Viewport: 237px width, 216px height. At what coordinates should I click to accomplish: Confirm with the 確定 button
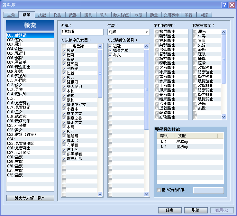pos(170,210)
